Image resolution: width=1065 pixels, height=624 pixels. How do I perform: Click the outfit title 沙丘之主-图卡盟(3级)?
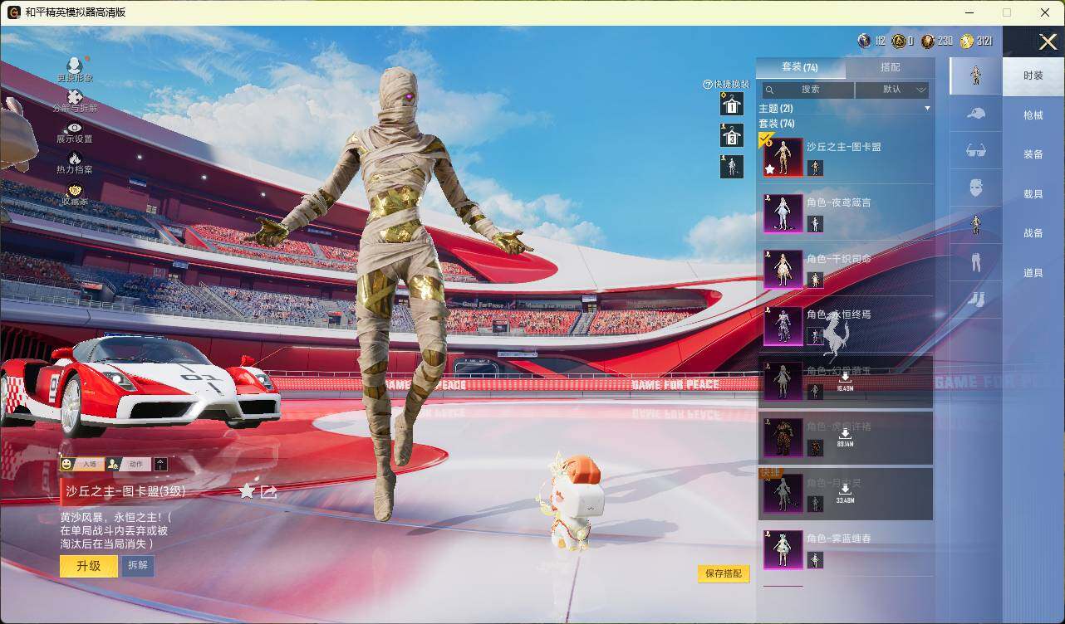(x=126, y=491)
